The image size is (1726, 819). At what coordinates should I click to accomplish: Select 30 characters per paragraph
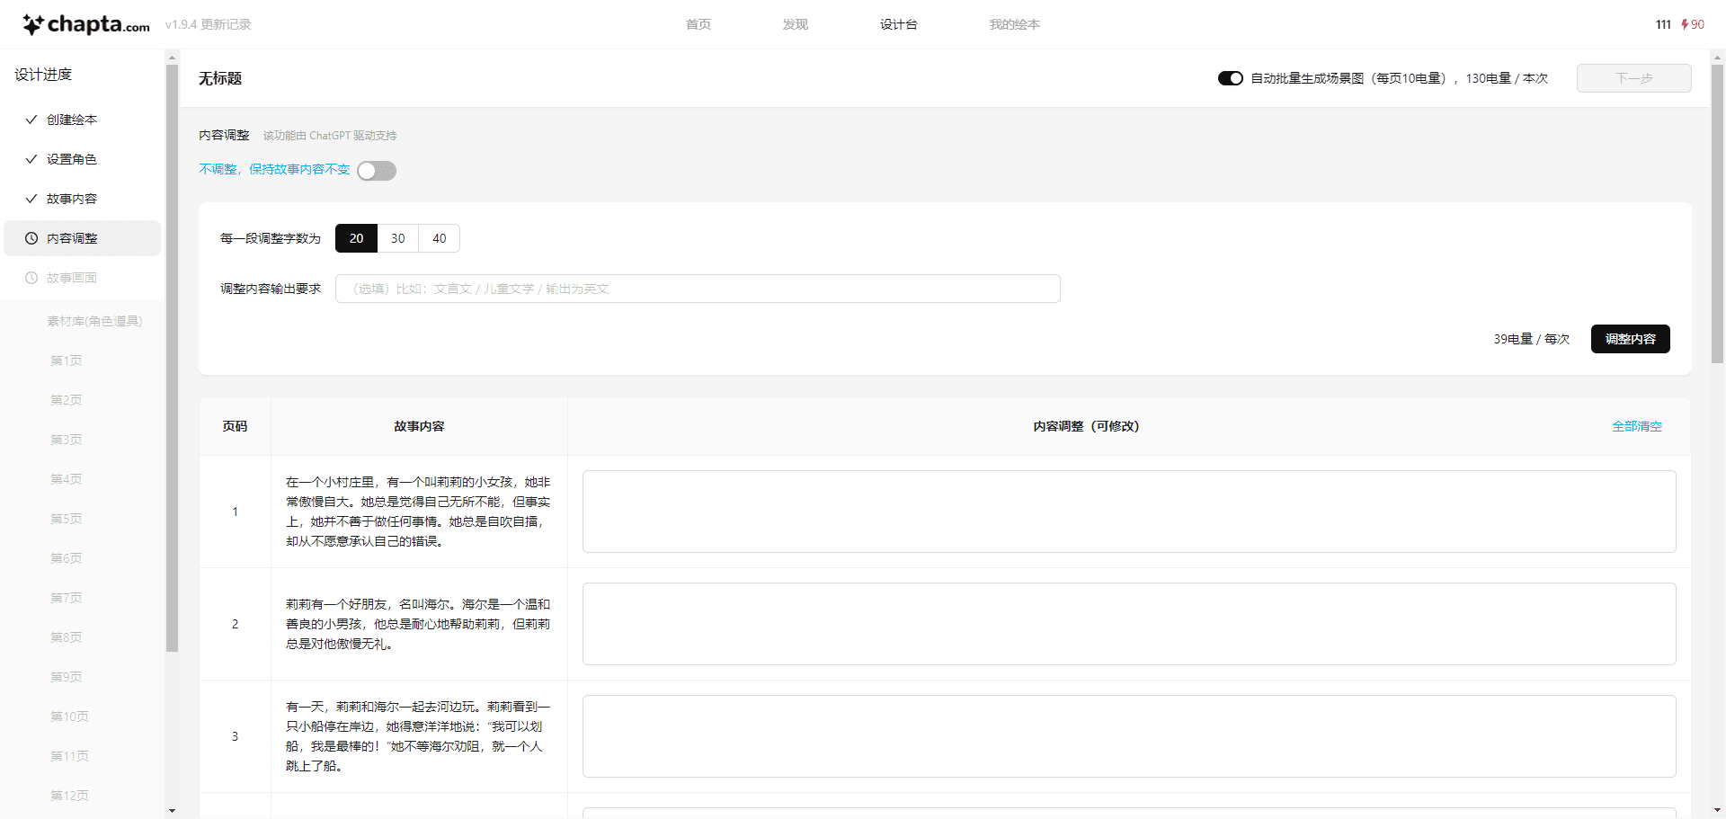pos(397,238)
